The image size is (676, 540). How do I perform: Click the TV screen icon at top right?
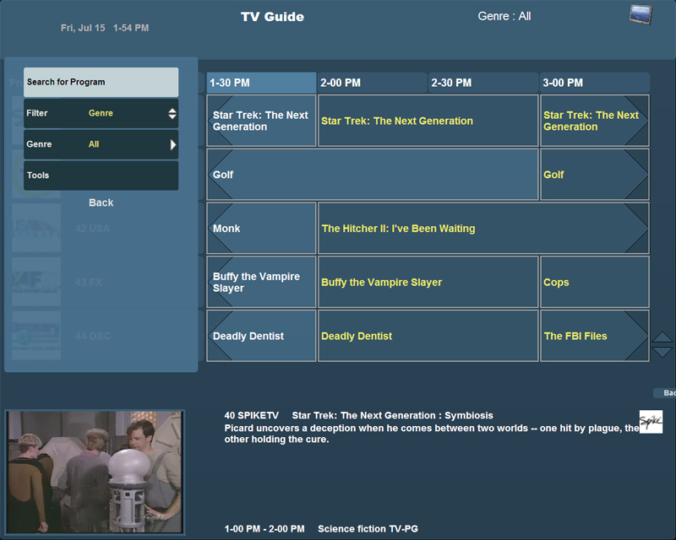(x=641, y=15)
